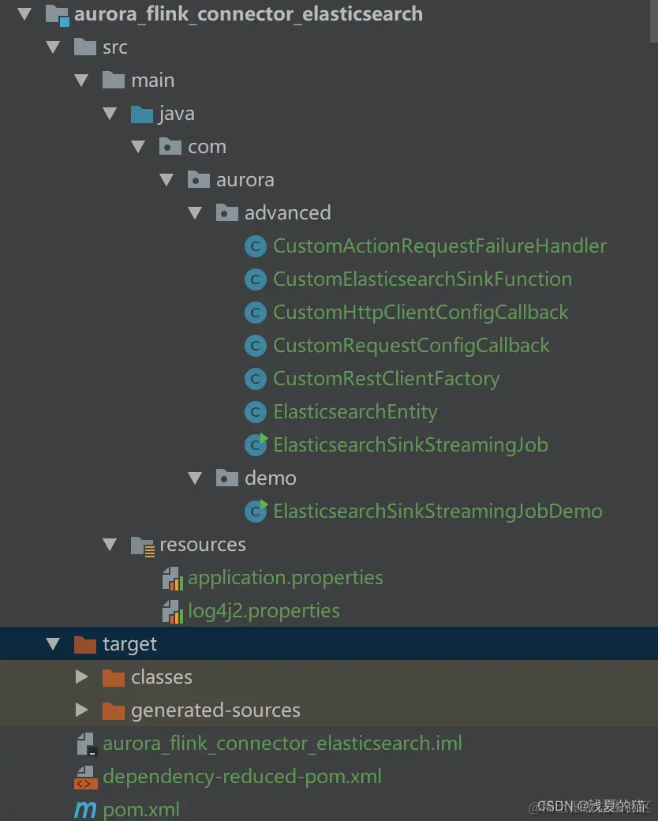658x821 pixels.
Task: Select the aurora_flink_connector_elasticsearch project label
Action: (x=248, y=15)
